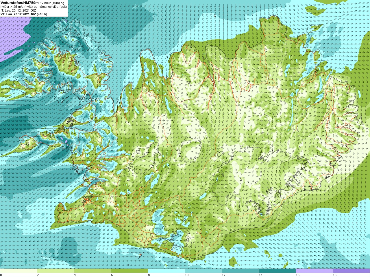
Task: Click the dark teal 14–16 m/s legend swatch
Action: (277, 271)
